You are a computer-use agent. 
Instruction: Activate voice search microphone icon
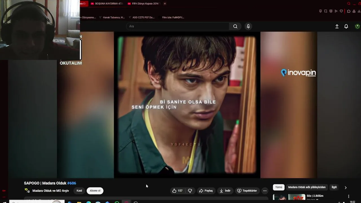click(248, 26)
